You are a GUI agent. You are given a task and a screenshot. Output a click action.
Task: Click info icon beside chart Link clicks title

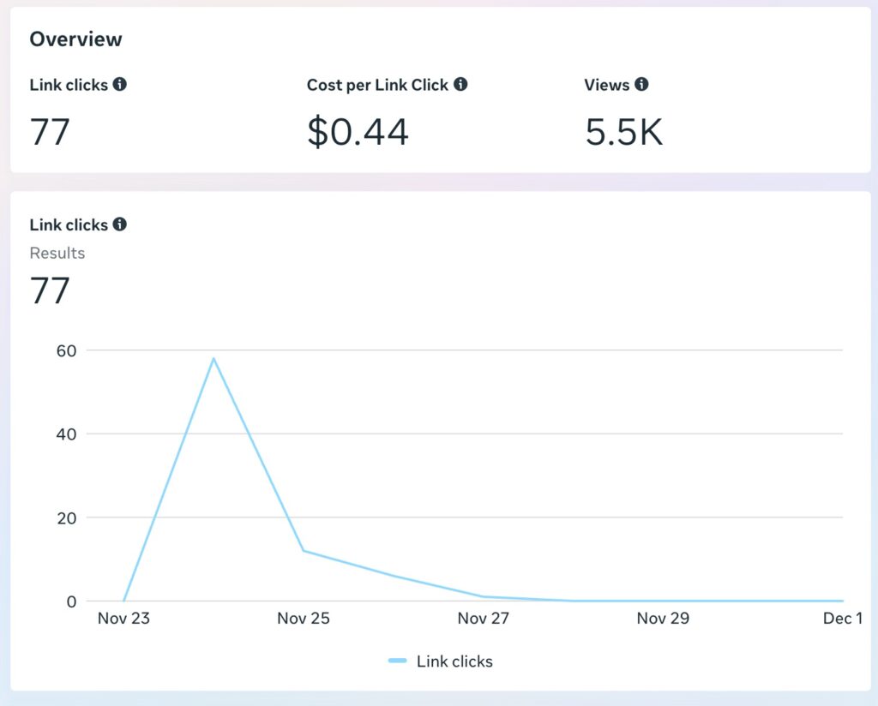tap(120, 224)
